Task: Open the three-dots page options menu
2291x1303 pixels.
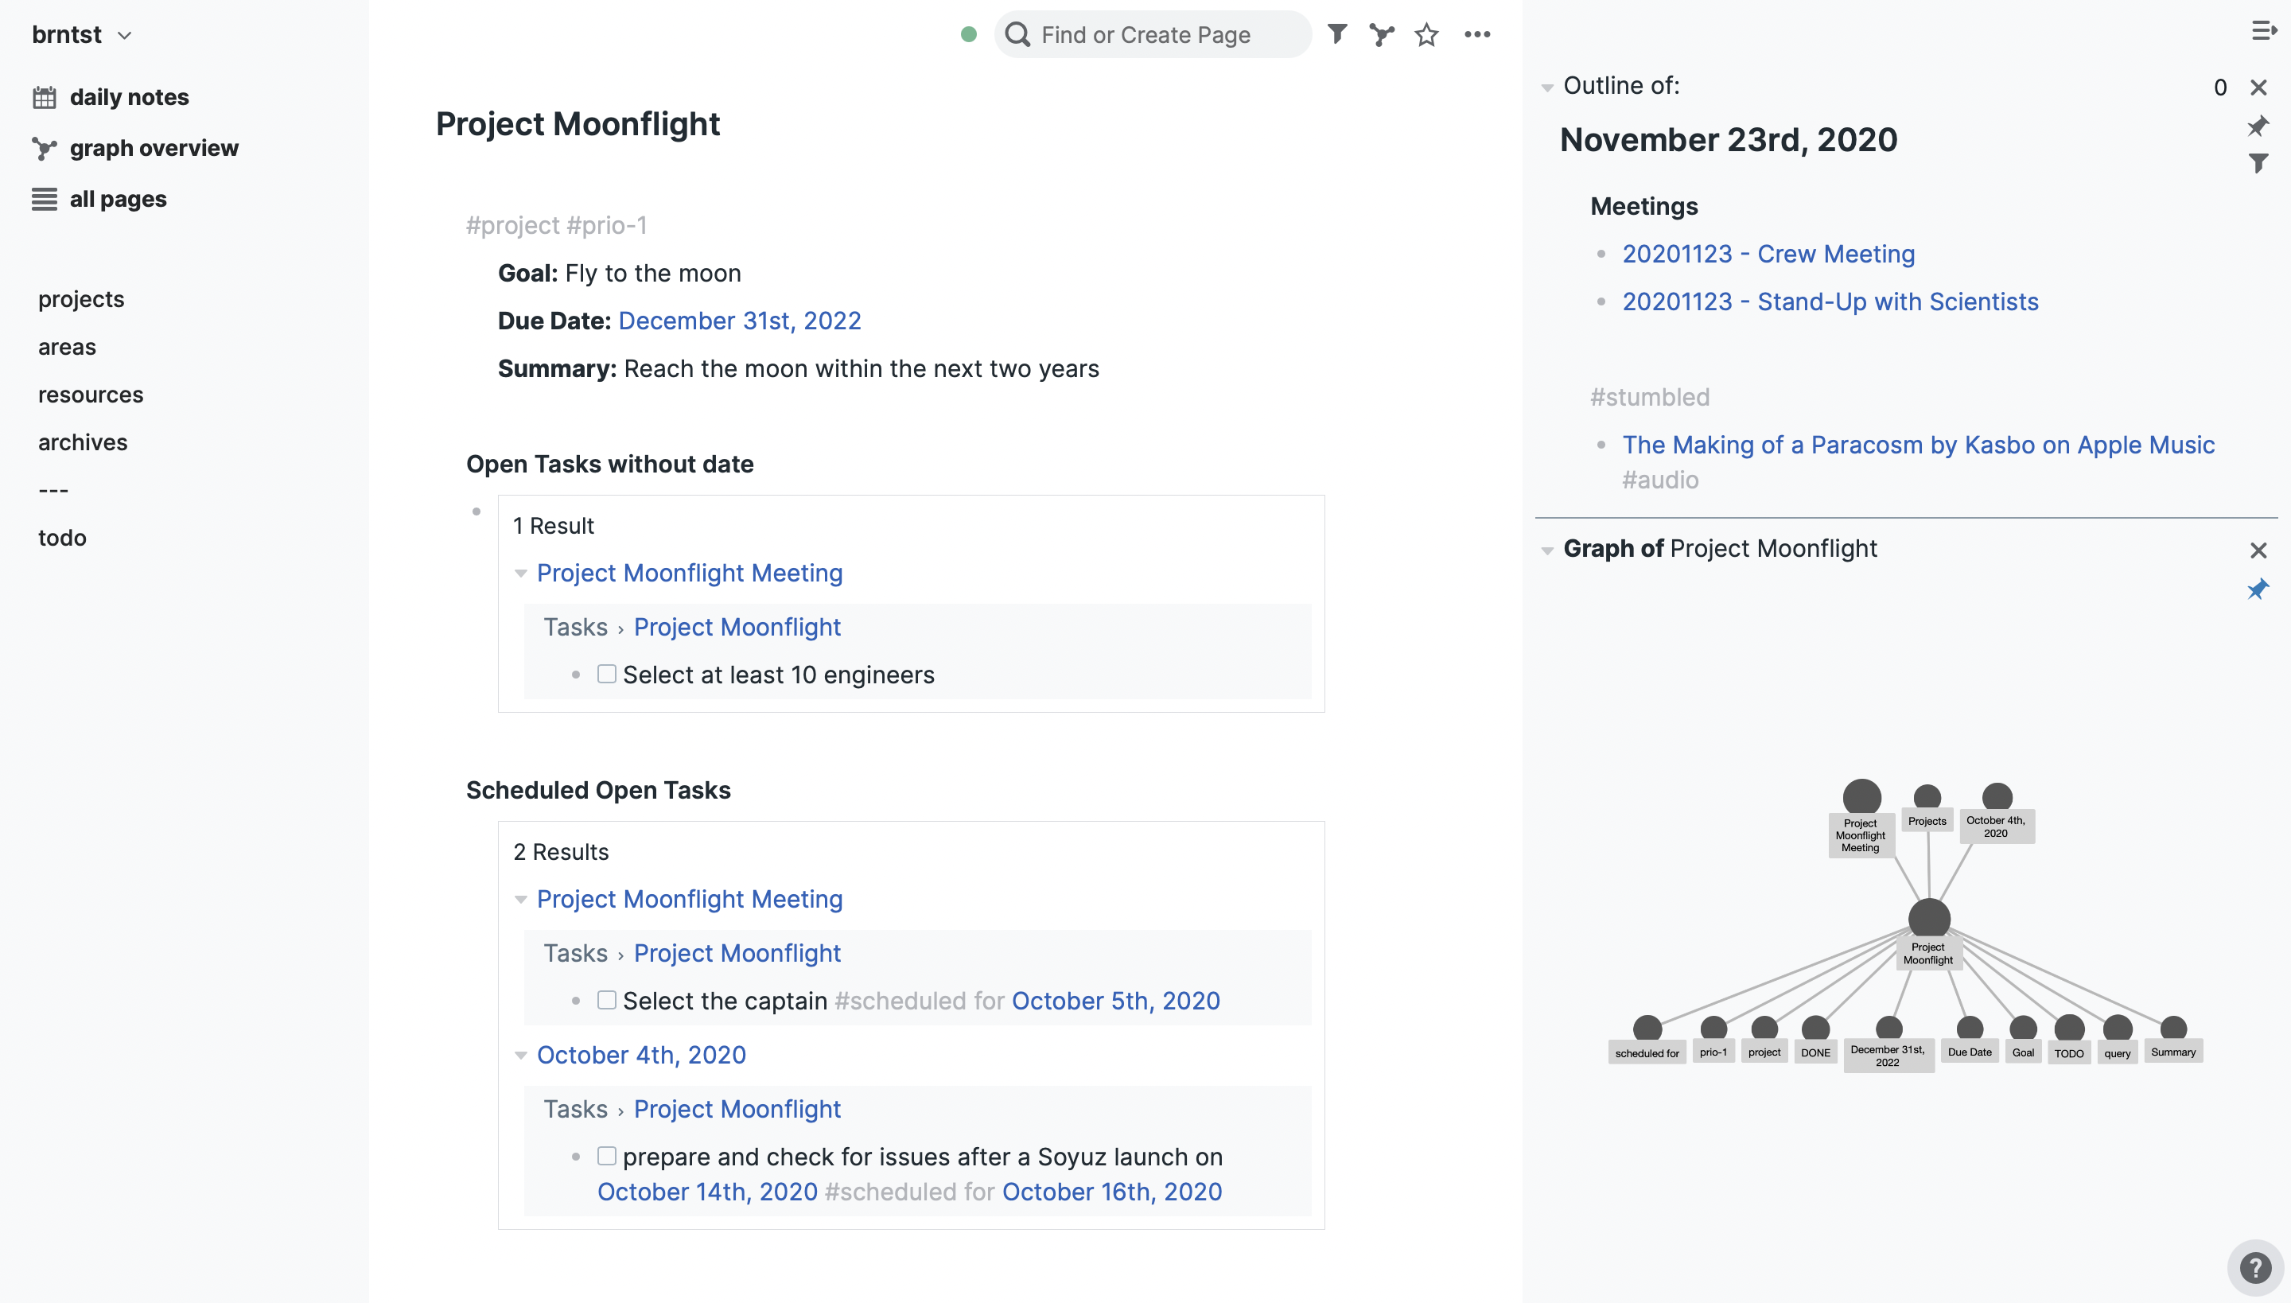Action: (1477, 34)
